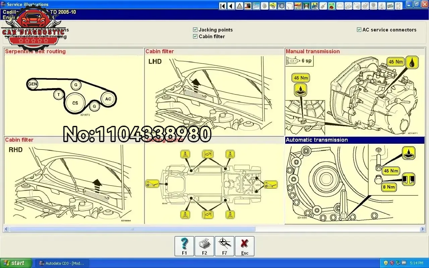Uncheck the Cabin filter checkbox

[195, 37]
